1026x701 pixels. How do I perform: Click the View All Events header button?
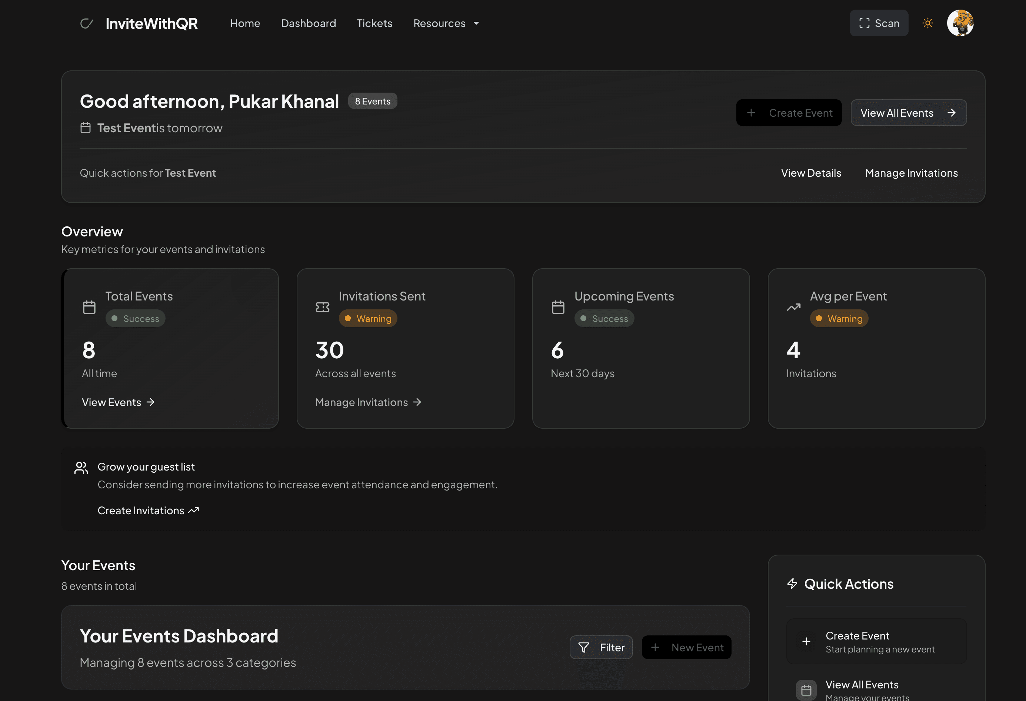click(909, 113)
